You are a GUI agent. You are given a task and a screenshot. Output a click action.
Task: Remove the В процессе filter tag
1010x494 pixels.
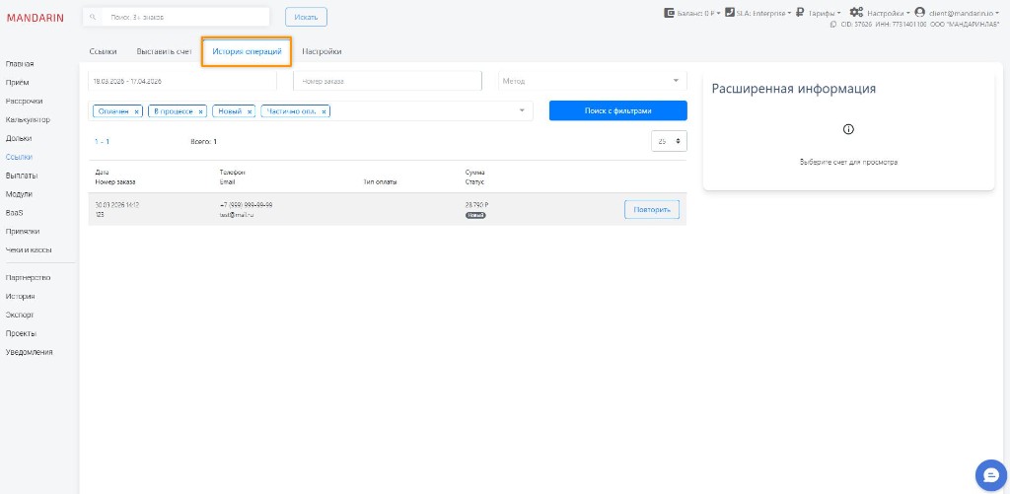point(200,111)
